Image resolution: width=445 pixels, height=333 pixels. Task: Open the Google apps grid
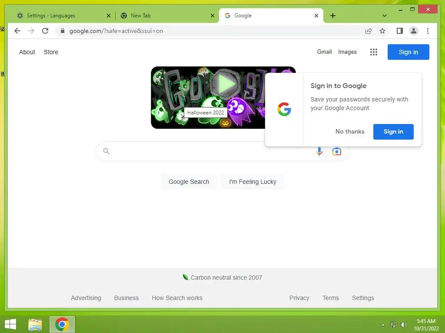(x=373, y=52)
